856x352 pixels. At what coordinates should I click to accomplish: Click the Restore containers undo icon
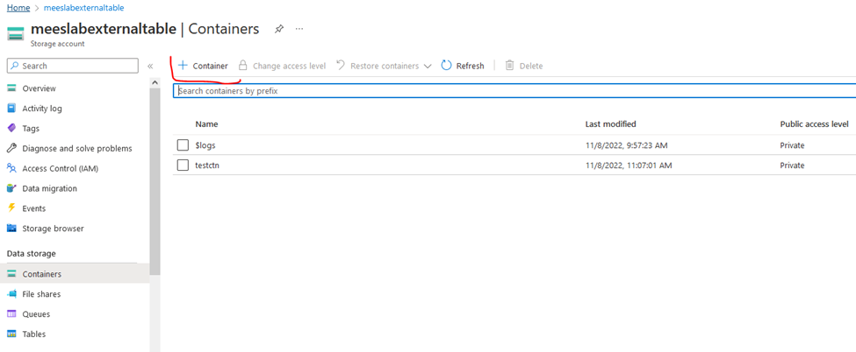[341, 66]
